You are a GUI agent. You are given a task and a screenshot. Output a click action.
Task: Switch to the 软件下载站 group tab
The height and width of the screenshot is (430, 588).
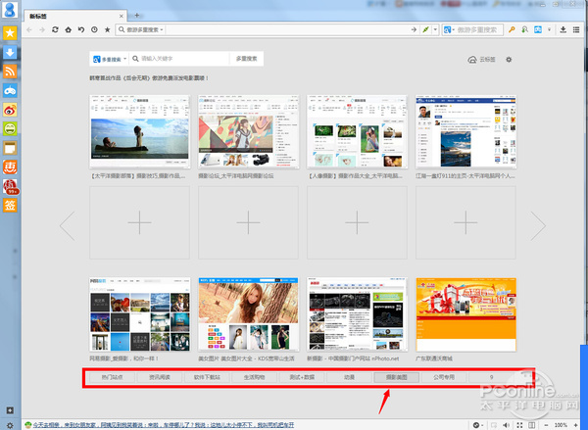[x=207, y=377]
